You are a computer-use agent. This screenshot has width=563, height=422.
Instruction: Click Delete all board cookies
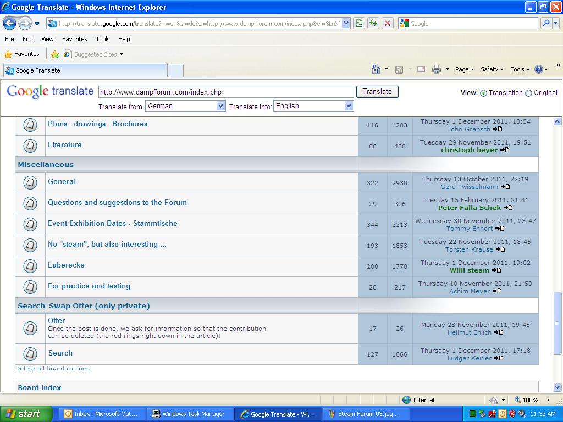tap(52, 369)
